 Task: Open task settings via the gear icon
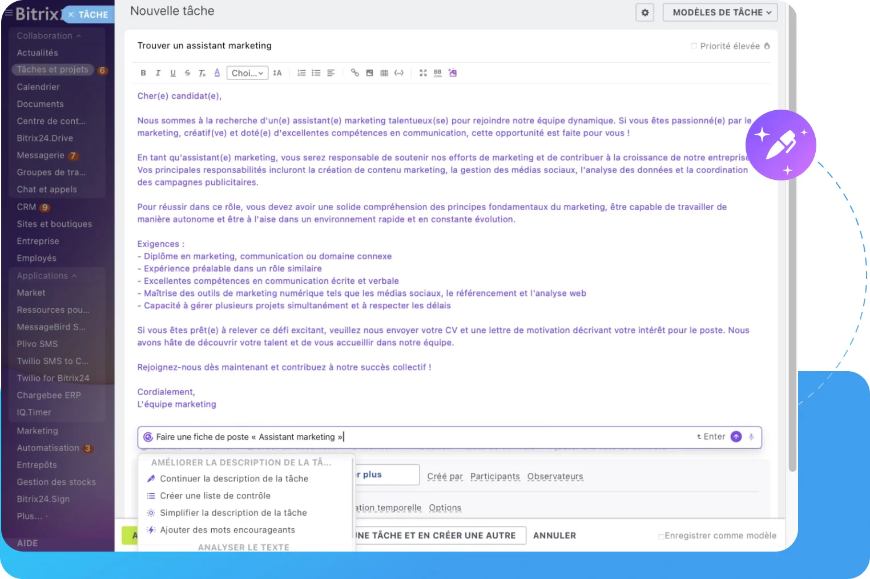(645, 12)
